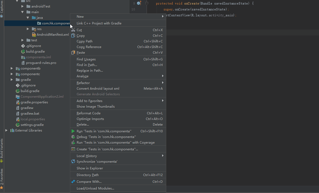Open the Captures side tab
Image resolution: width=319 pixels, height=193 pixels.
pyautogui.click(x=2, y=9)
